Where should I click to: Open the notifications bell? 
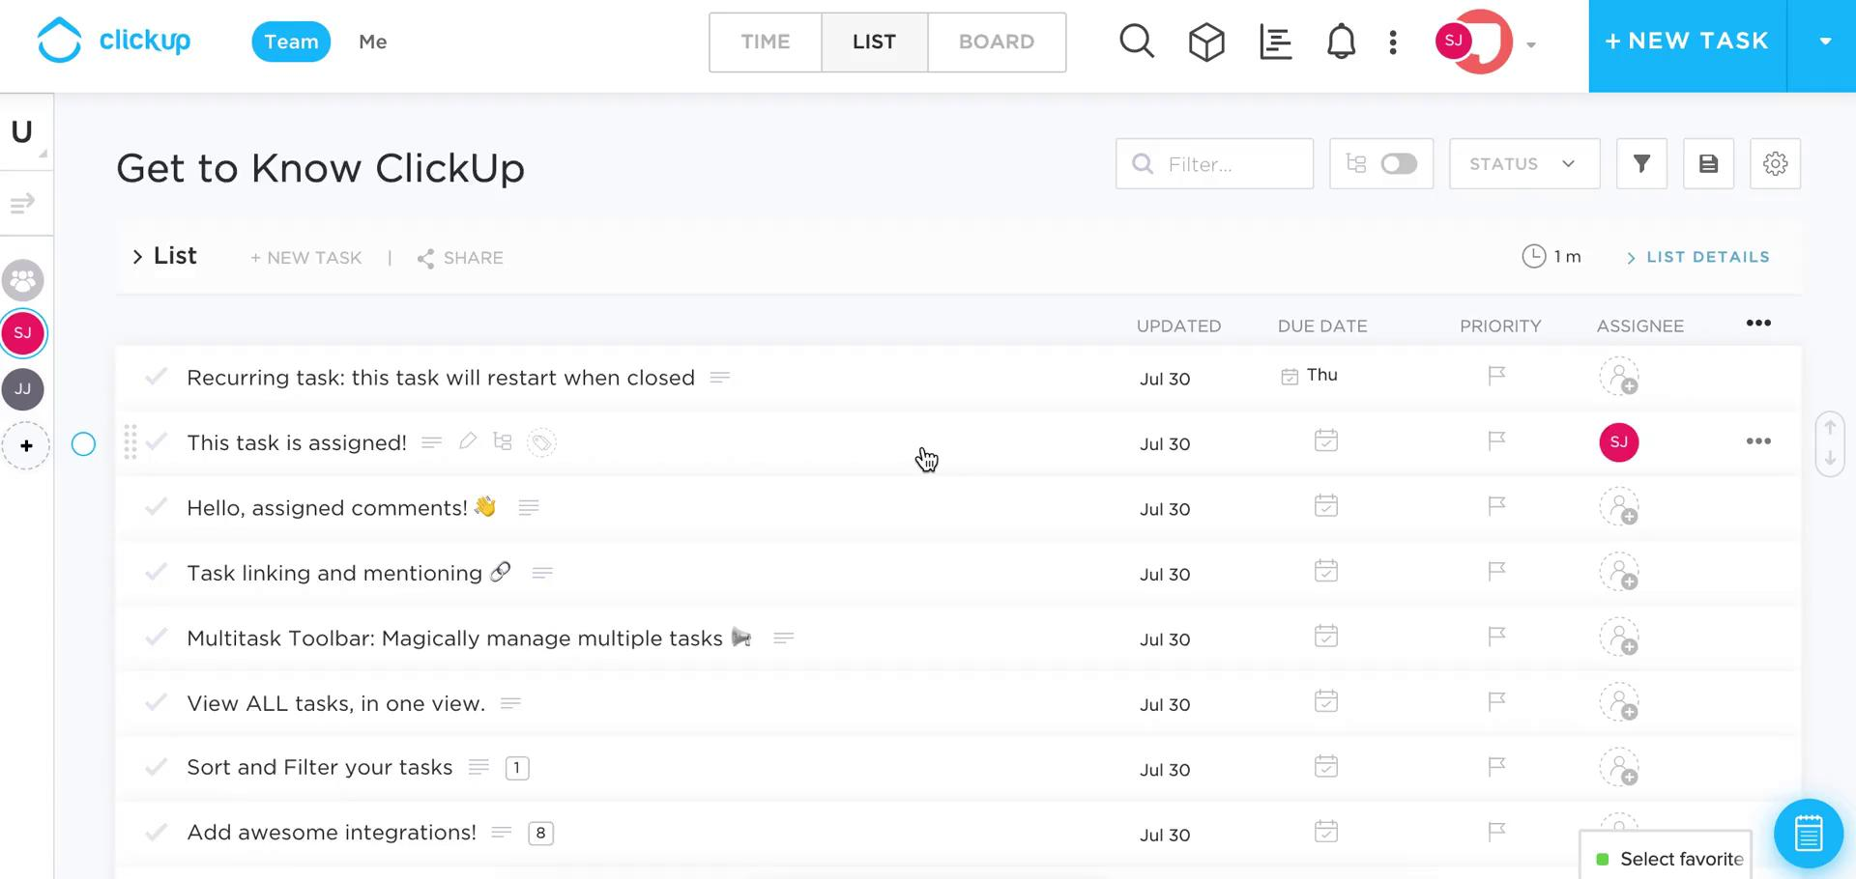click(1341, 43)
